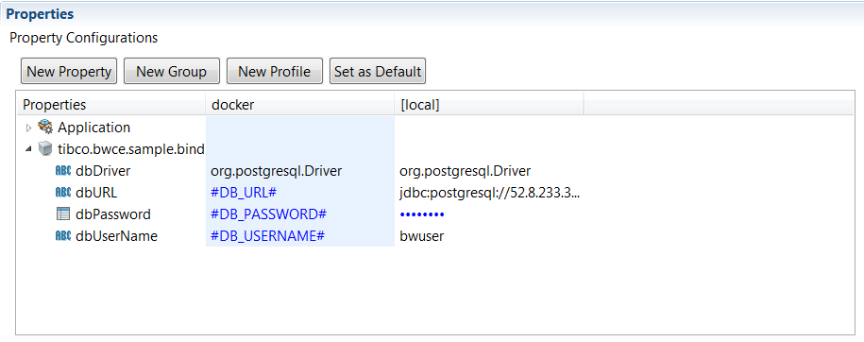Click the Properties column header
Screen dimensions: 864x342
111,104
